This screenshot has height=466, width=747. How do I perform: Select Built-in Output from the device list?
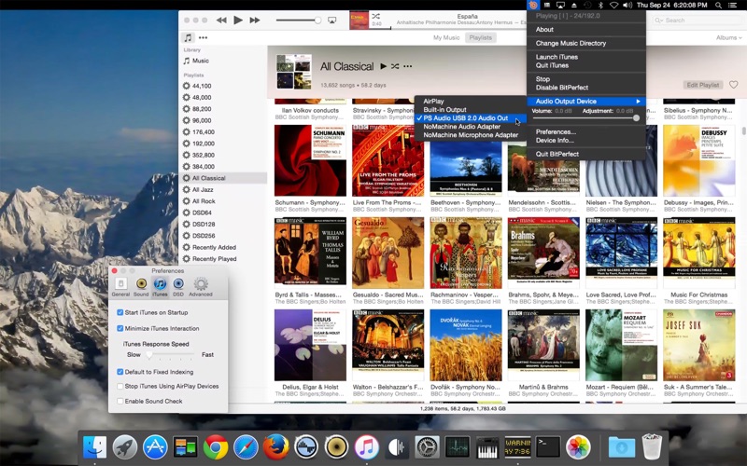pos(444,110)
